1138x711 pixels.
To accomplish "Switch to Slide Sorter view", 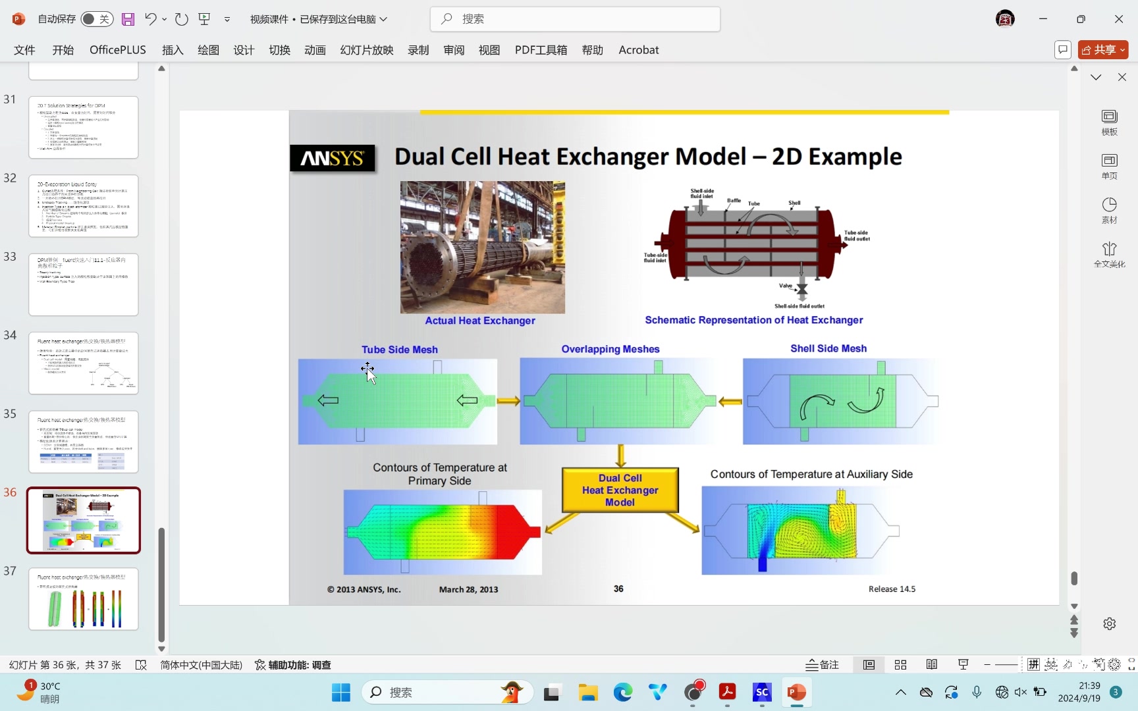I will coord(900,665).
